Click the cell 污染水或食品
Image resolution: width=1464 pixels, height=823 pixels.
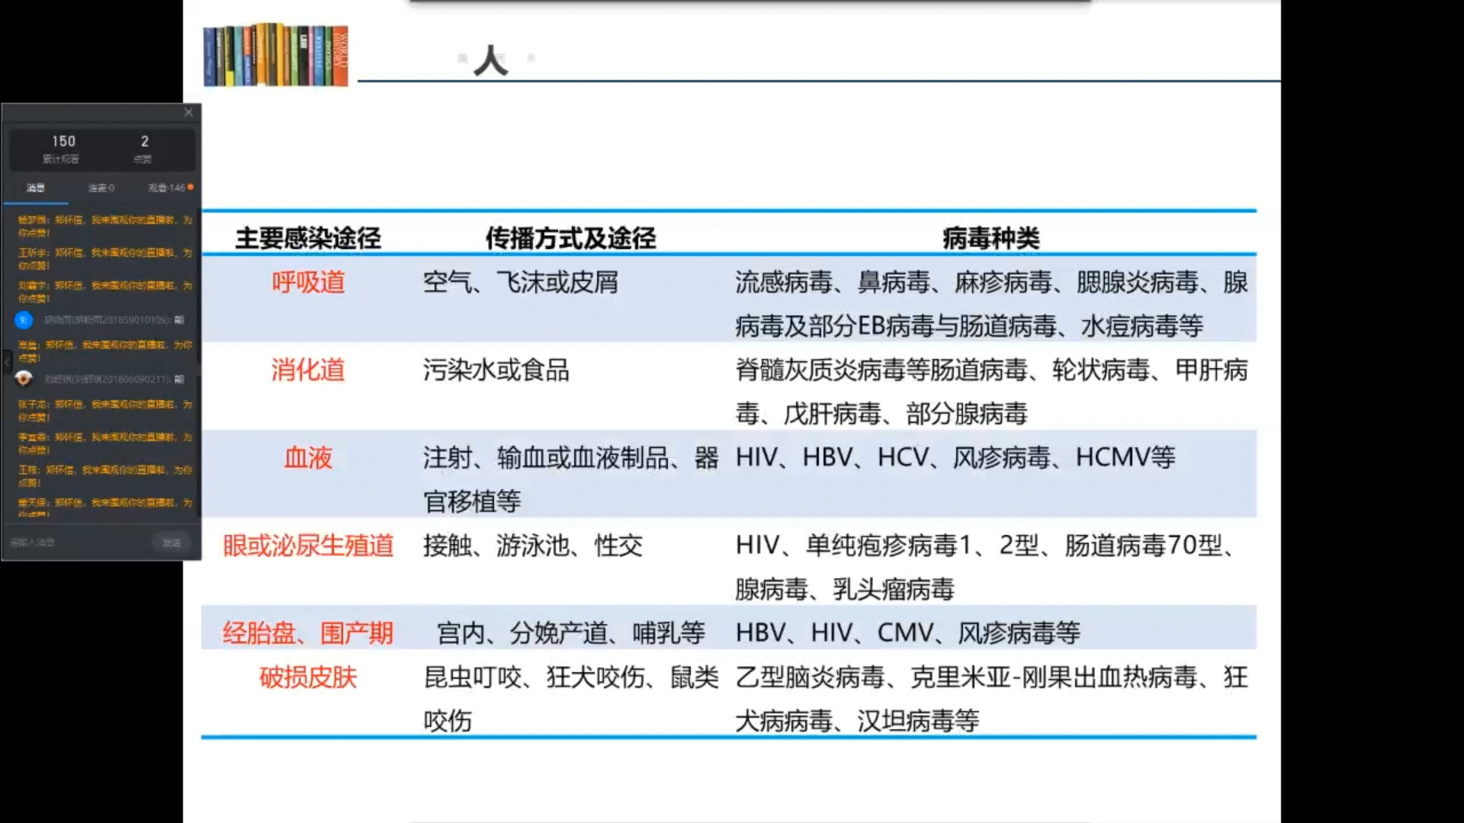point(496,370)
